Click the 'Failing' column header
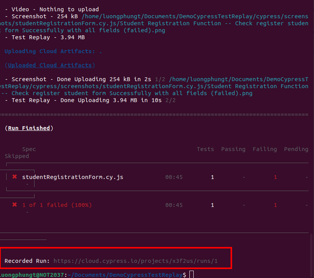Image resolution: width=314 pixels, height=278 pixels. pyautogui.click(x=265, y=149)
